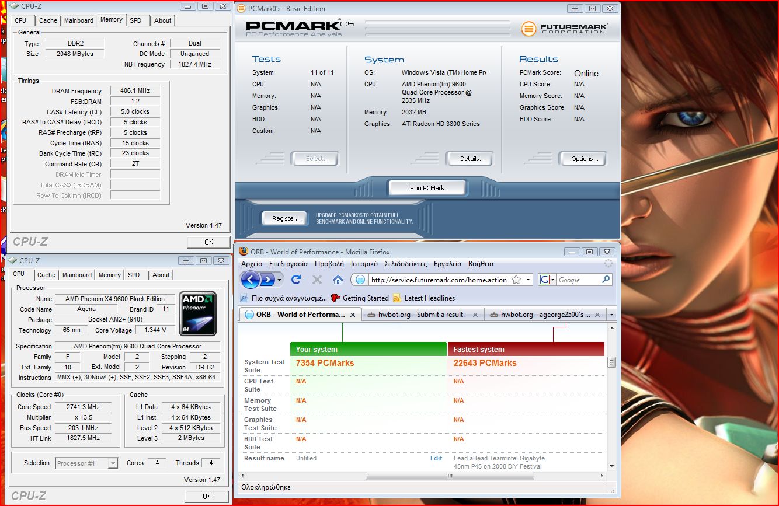
Task: Click PCMark05 window title icon
Action: 241,8
